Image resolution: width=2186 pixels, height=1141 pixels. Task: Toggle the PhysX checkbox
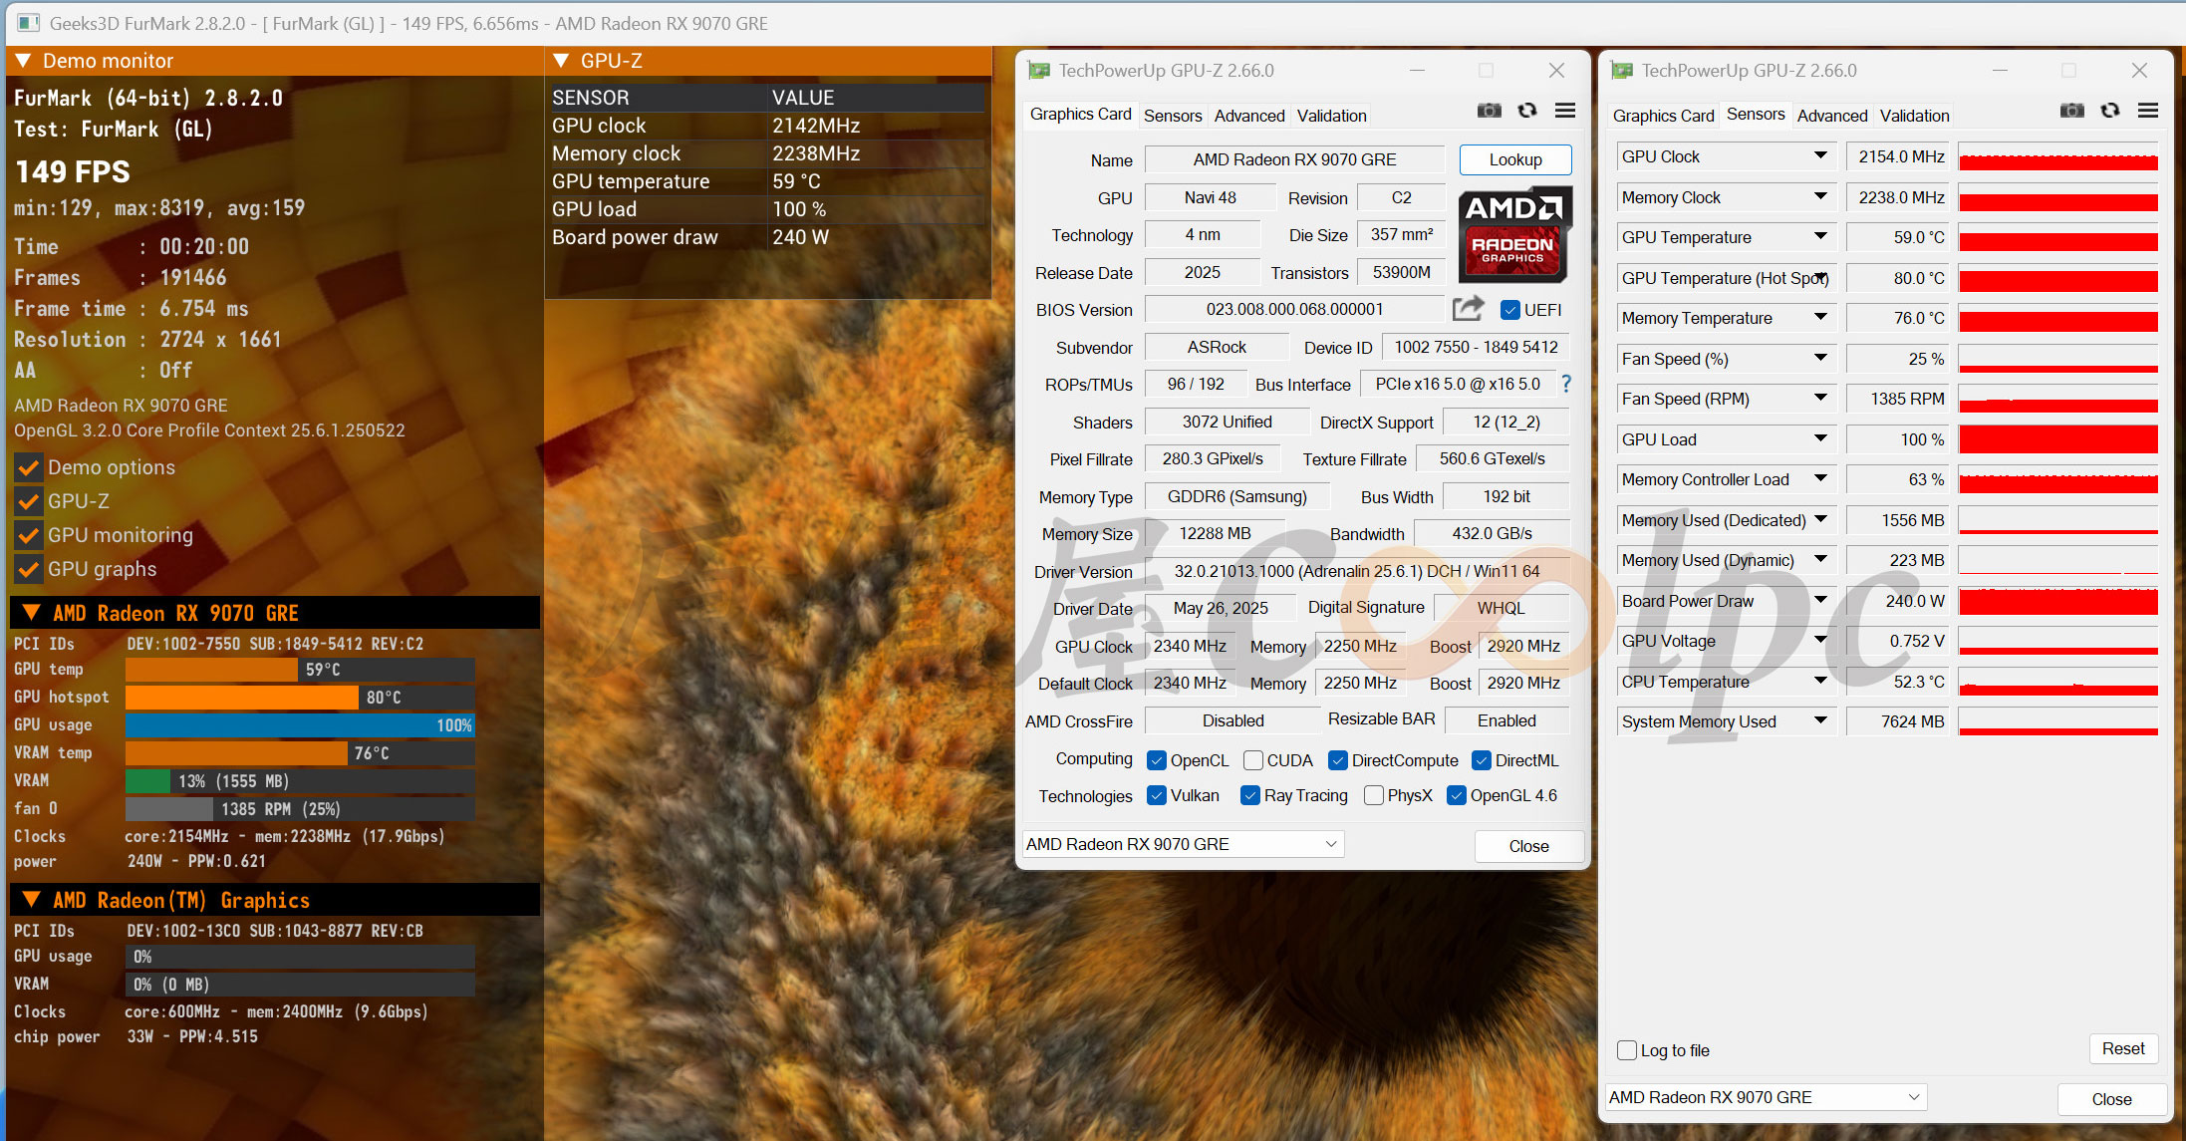1374,795
